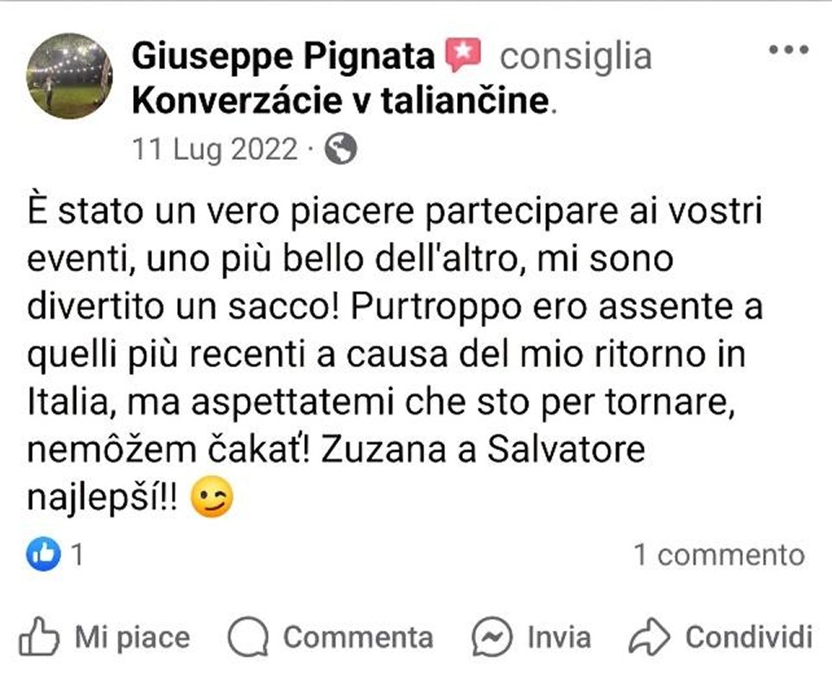Toggle like with the Mi piace label
The height and width of the screenshot is (686, 832).
coord(132,638)
